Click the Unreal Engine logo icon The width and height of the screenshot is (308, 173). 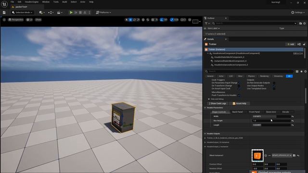point(4,4)
